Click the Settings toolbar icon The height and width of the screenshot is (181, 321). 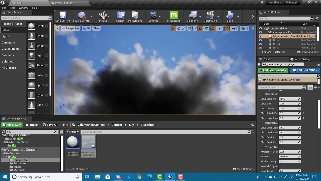click(153, 17)
